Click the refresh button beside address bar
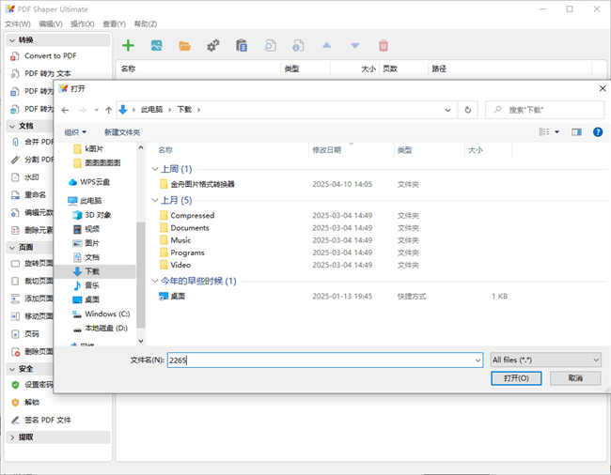This screenshot has width=611, height=475. tap(468, 110)
